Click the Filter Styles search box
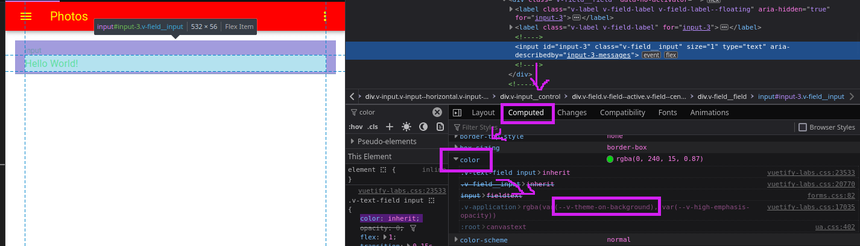860x246 pixels. [x=621, y=127]
